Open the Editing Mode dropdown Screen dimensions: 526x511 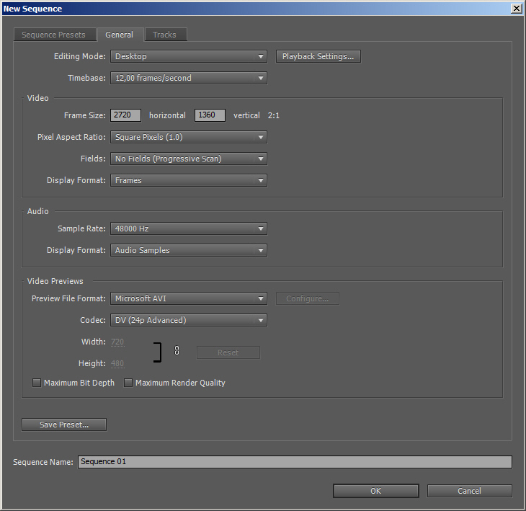tap(189, 56)
